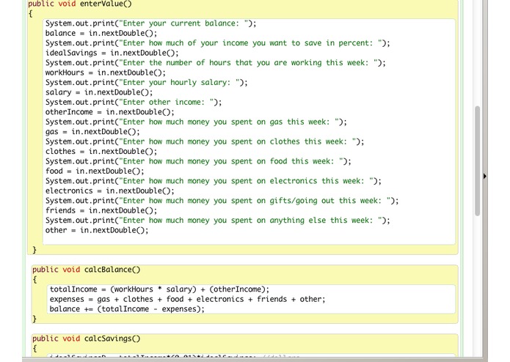The height and width of the screenshot is (362, 510).
Task: Click the line starting 'expenses = gas + clothes'
Action: point(187,299)
